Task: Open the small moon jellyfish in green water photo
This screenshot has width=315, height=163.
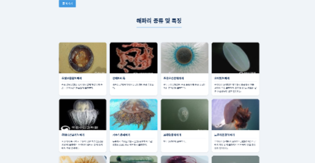Action: (x=184, y=114)
